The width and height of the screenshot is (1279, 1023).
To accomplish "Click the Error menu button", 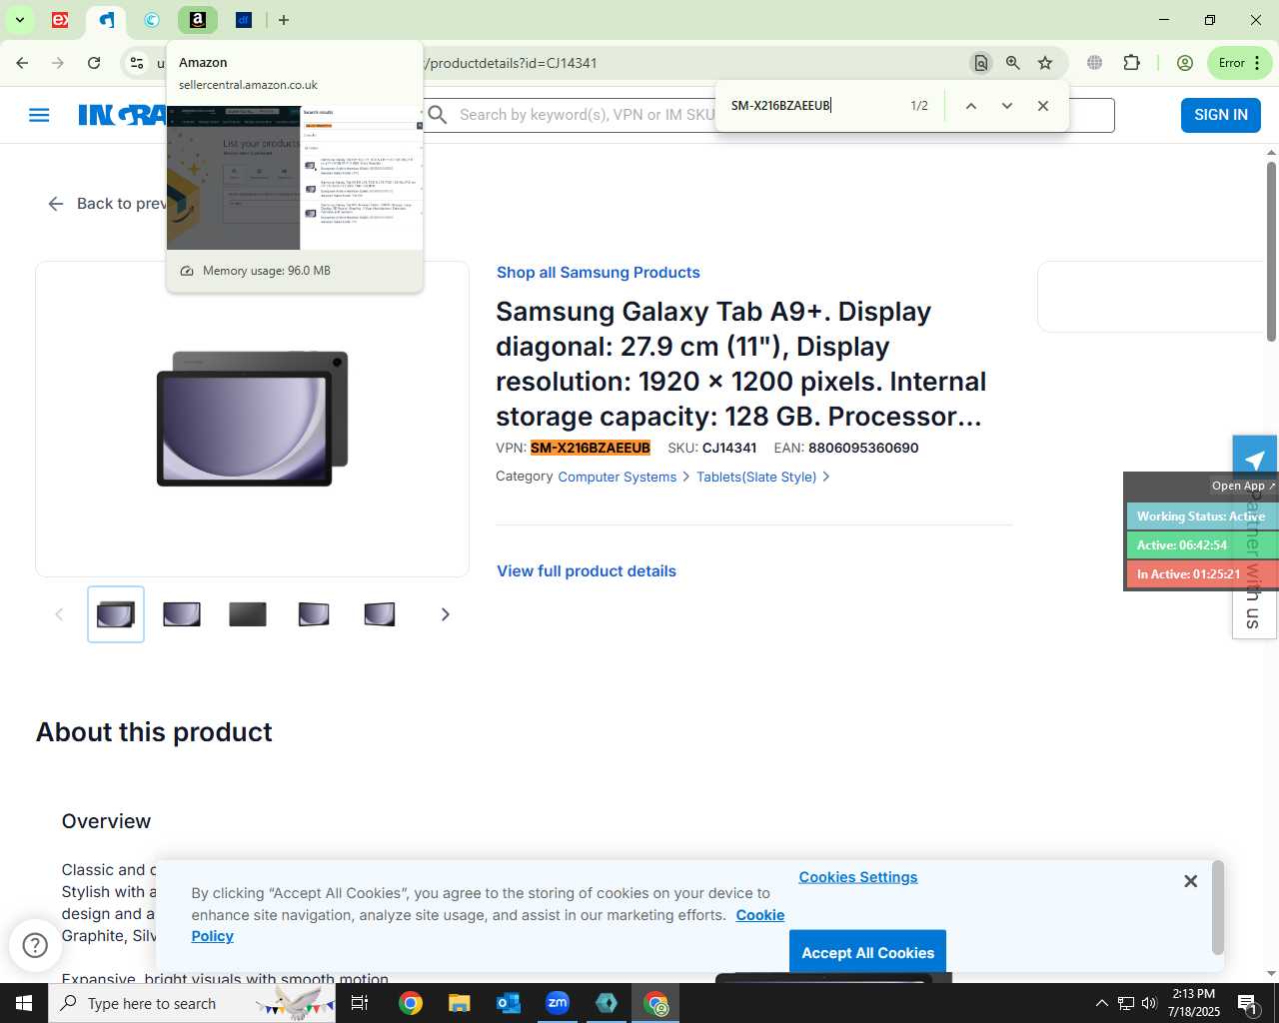I will 1240,63.
